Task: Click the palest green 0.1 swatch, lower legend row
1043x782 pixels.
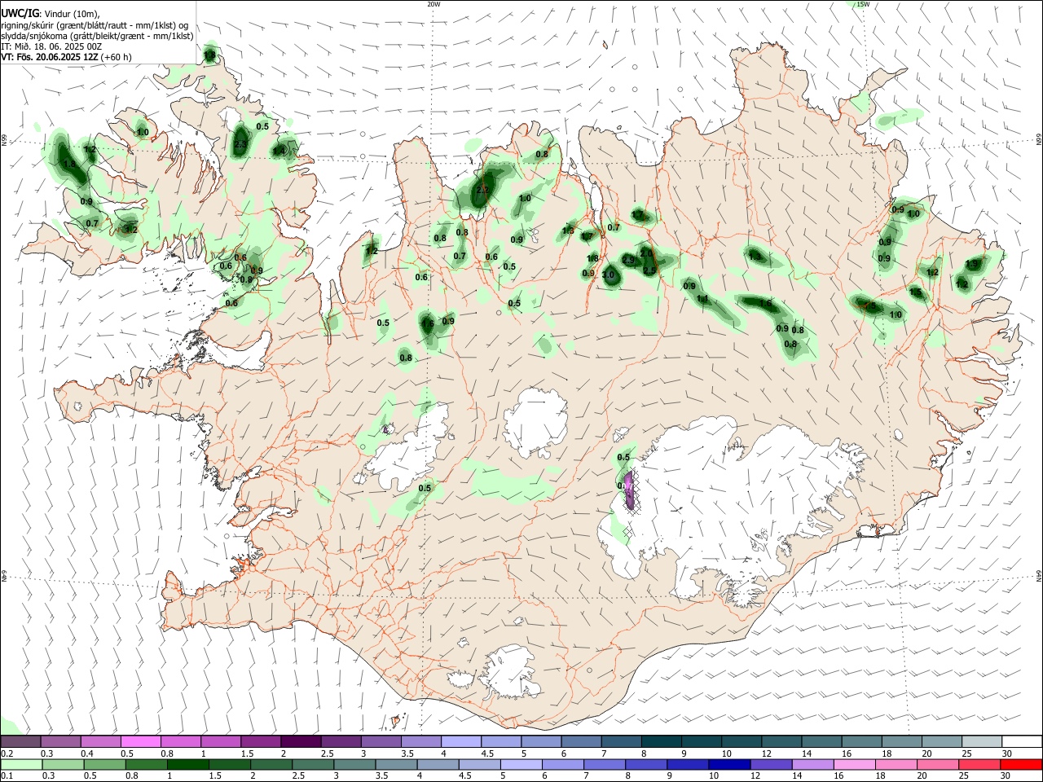Action: pyautogui.click(x=20, y=764)
